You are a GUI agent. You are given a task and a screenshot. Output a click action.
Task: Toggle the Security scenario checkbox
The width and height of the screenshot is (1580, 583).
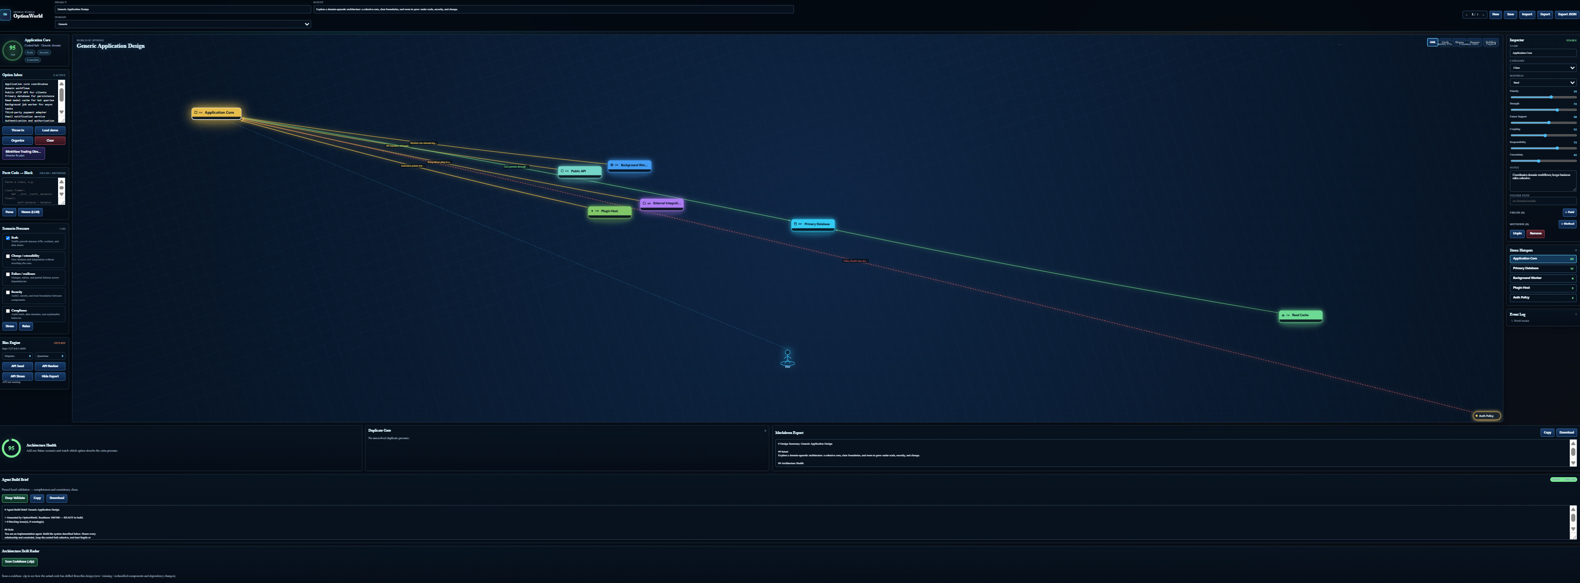click(8, 292)
